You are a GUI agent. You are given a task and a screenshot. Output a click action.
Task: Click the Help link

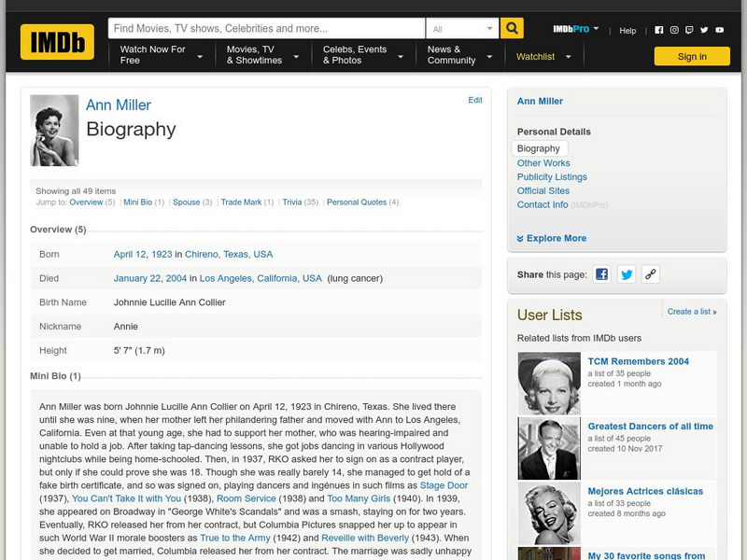click(x=627, y=31)
